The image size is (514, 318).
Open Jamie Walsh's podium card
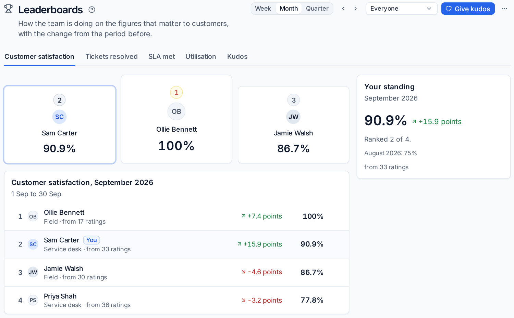294,125
